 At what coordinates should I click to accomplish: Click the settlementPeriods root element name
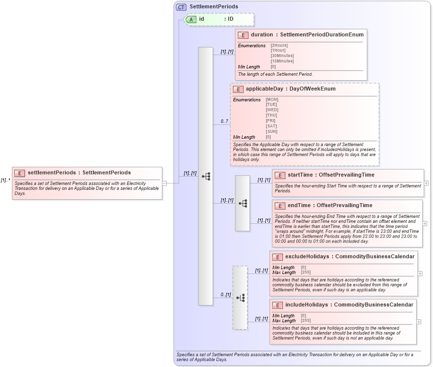point(52,173)
